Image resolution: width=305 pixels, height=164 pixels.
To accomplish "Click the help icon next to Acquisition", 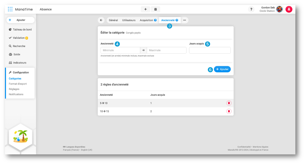I will [155, 20].
